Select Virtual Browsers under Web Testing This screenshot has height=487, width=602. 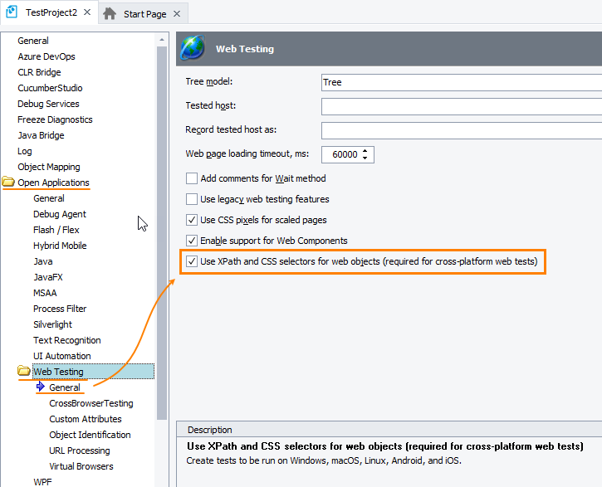pyautogui.click(x=81, y=466)
